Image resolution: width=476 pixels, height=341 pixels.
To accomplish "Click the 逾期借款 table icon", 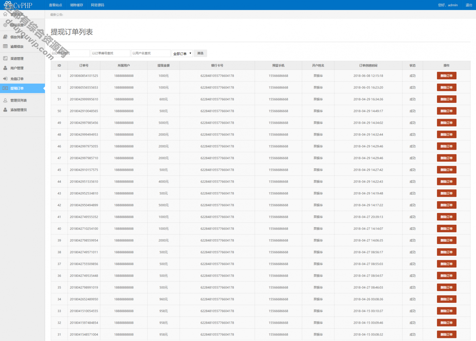I will pyautogui.click(x=5, y=46).
